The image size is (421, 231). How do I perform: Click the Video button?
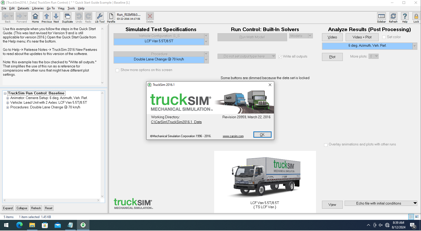click(x=332, y=37)
